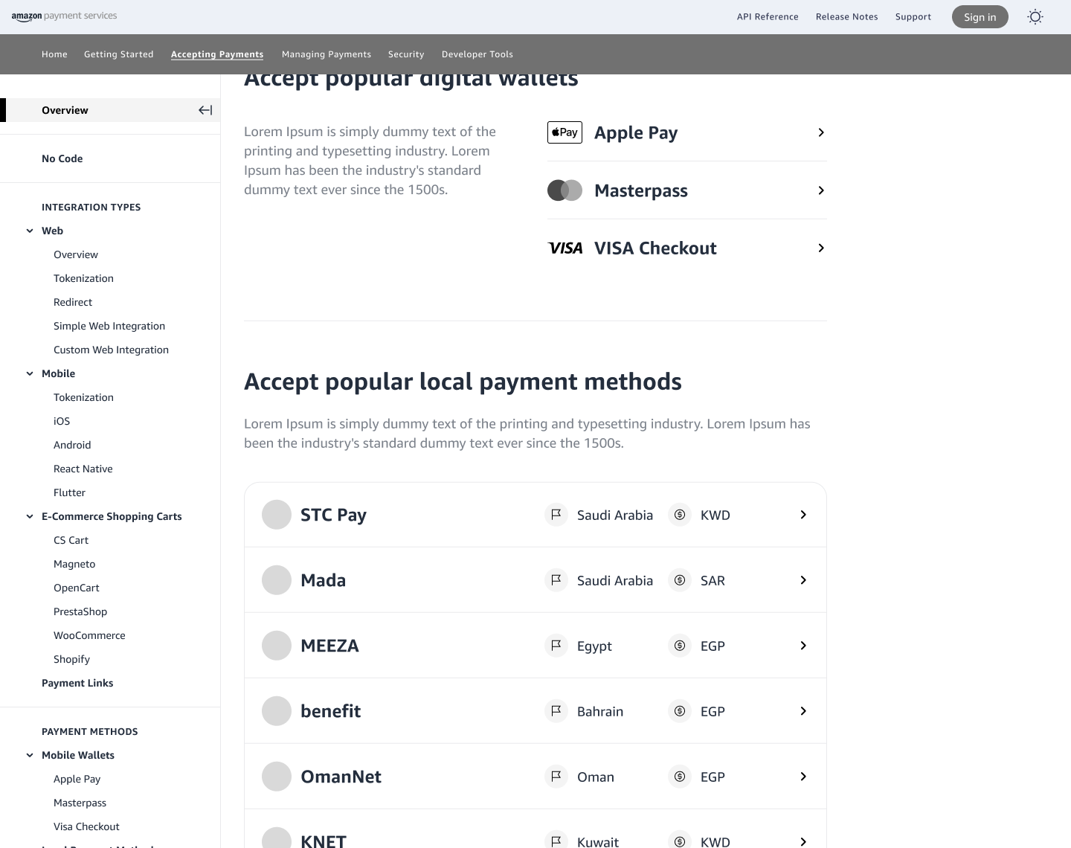The width and height of the screenshot is (1071, 848).
Task: Click the OmanNet round logo placeholder
Action: point(277,777)
